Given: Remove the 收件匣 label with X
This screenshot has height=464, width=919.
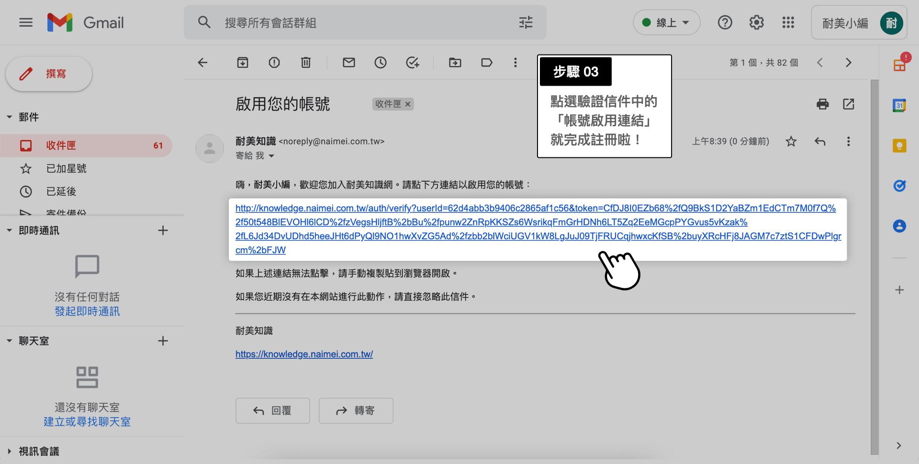Looking at the screenshot, I should coord(408,104).
